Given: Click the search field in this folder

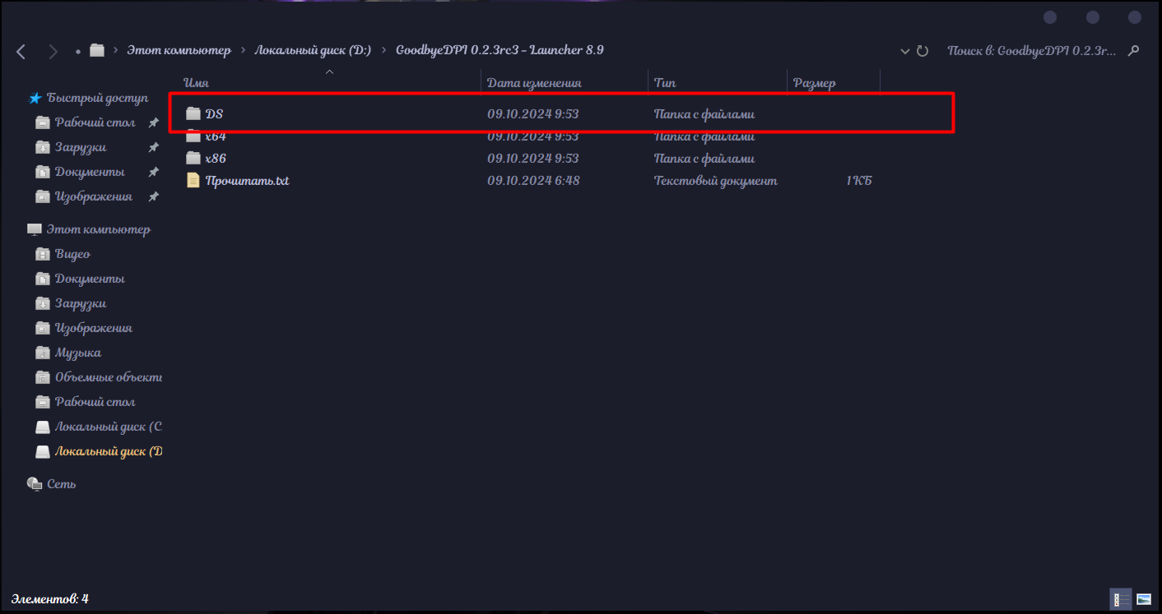Looking at the screenshot, I should 1031,51.
